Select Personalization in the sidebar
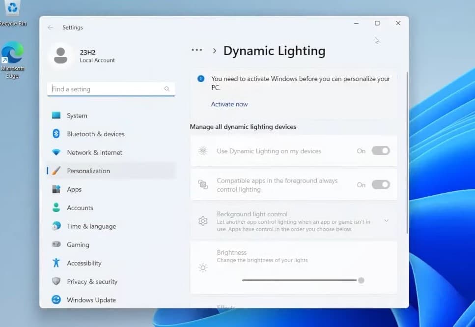The image size is (475, 327). 88,171
